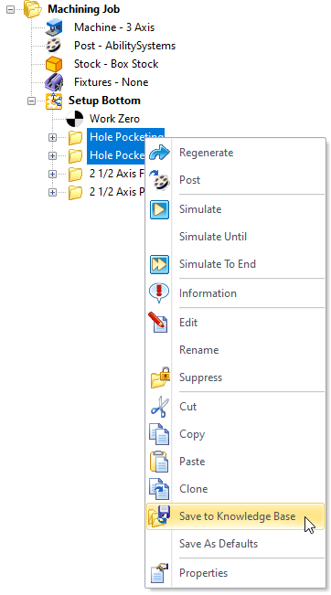Choose Edit in the context menu

click(235, 323)
